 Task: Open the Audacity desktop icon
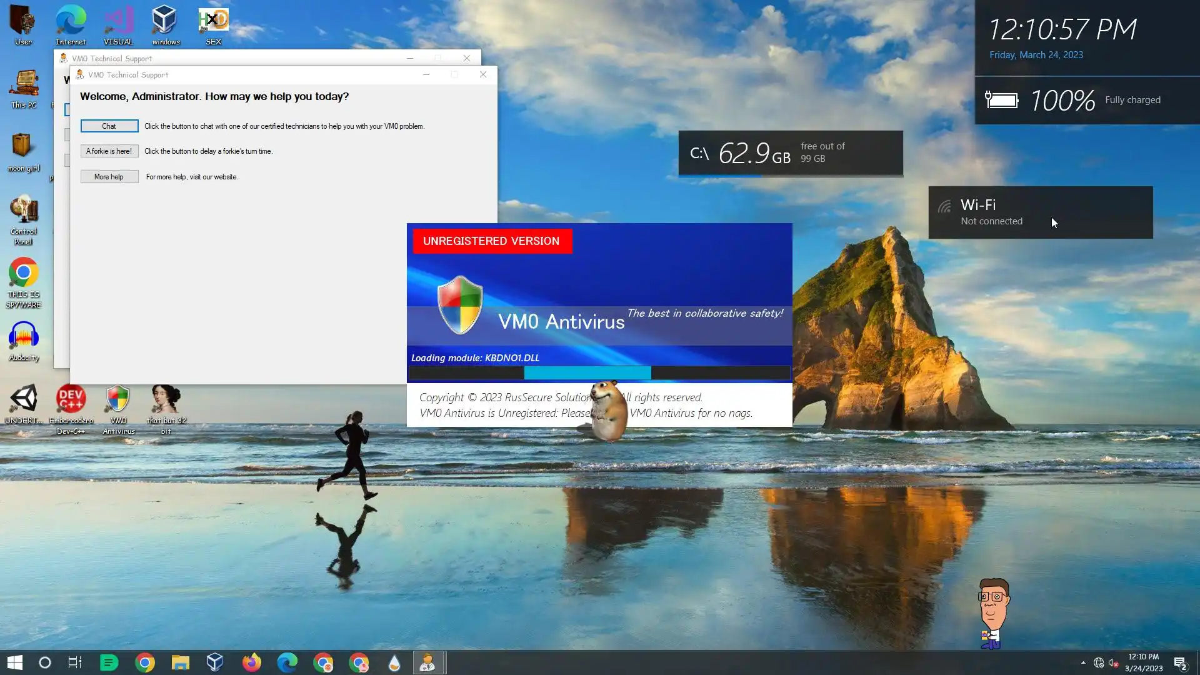click(24, 338)
